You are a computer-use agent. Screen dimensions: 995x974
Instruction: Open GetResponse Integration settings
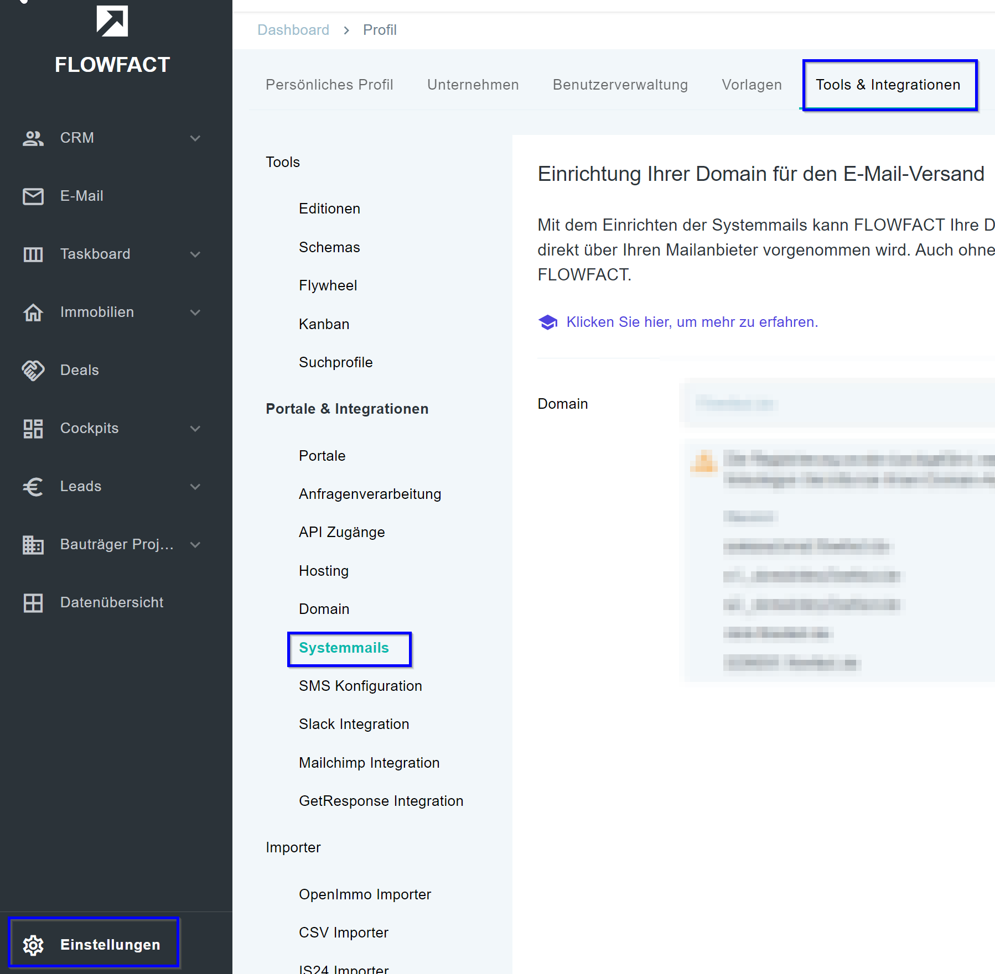[381, 801]
